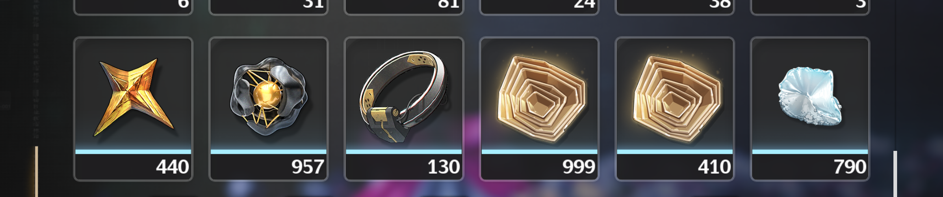The image size is (943, 197).
Task: Click the inventory scrollbar on the right edge
Action: coord(895,174)
